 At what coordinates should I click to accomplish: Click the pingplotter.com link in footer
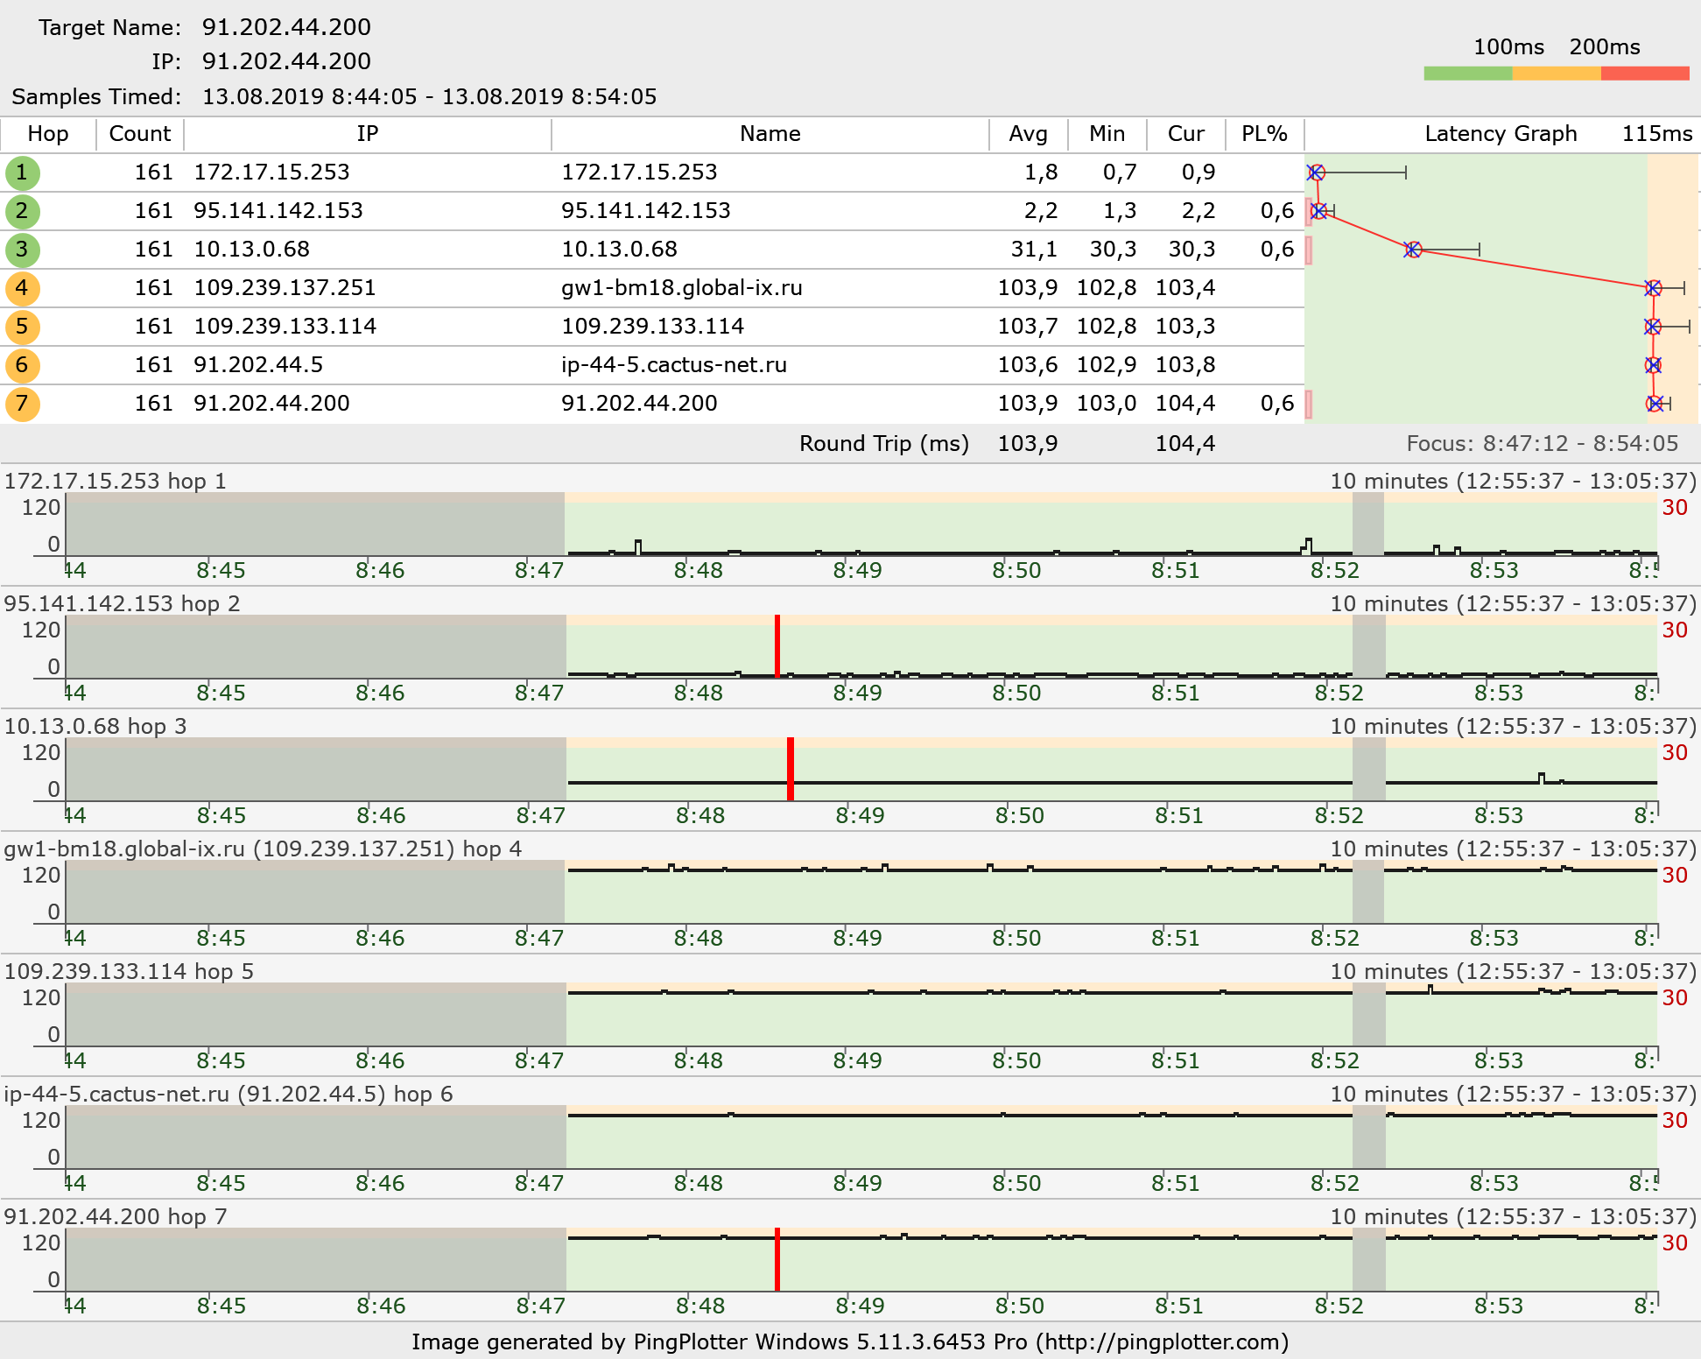pos(1163,1342)
